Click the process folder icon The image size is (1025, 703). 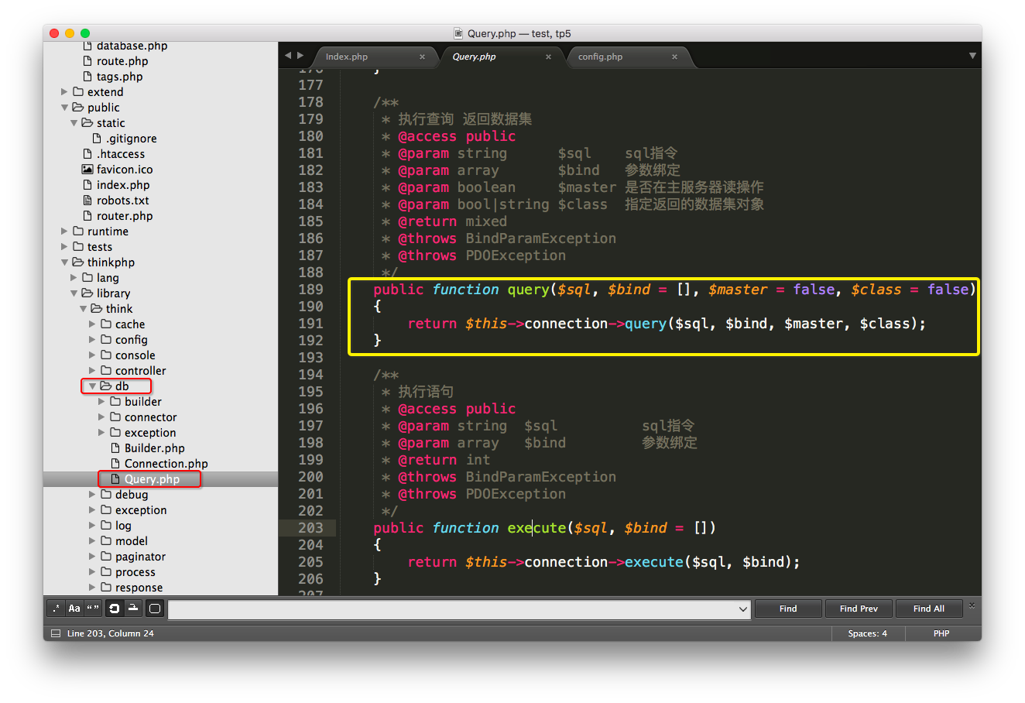(106, 571)
